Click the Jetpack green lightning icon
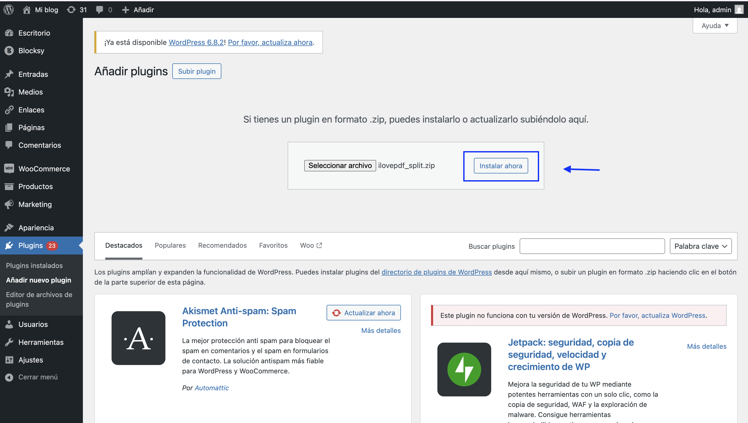Screen dimensions: 748x423 point(464,369)
